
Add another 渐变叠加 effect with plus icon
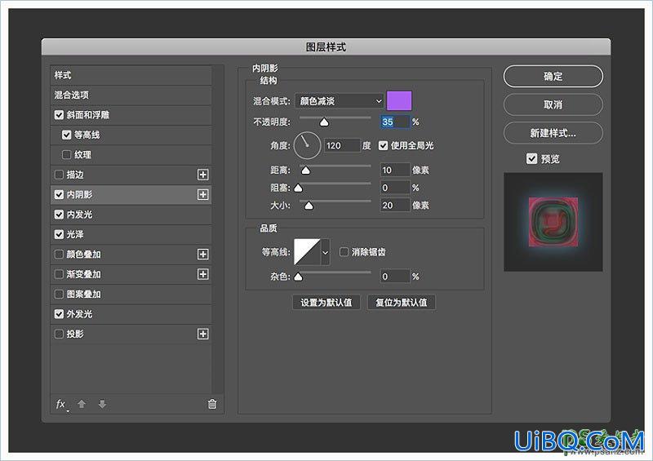point(202,274)
